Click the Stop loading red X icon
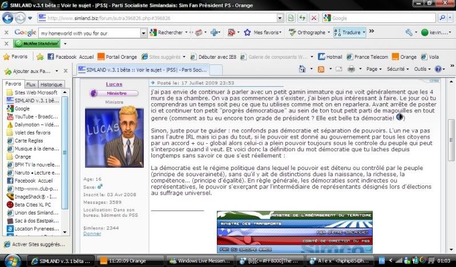The image size is (456, 267). click(313, 18)
